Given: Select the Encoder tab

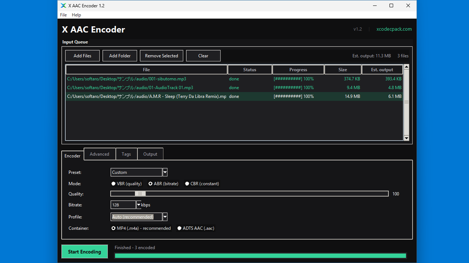Looking at the screenshot, I should tap(73, 156).
